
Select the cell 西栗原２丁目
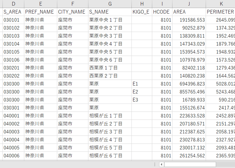click(x=110, y=76)
